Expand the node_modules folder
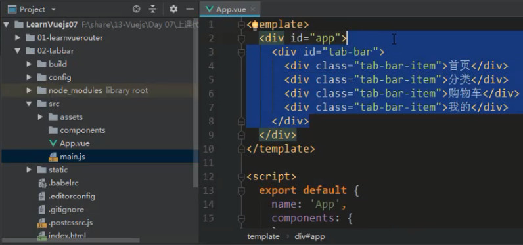Viewport: 523px width, 245px height. pyautogui.click(x=29, y=90)
